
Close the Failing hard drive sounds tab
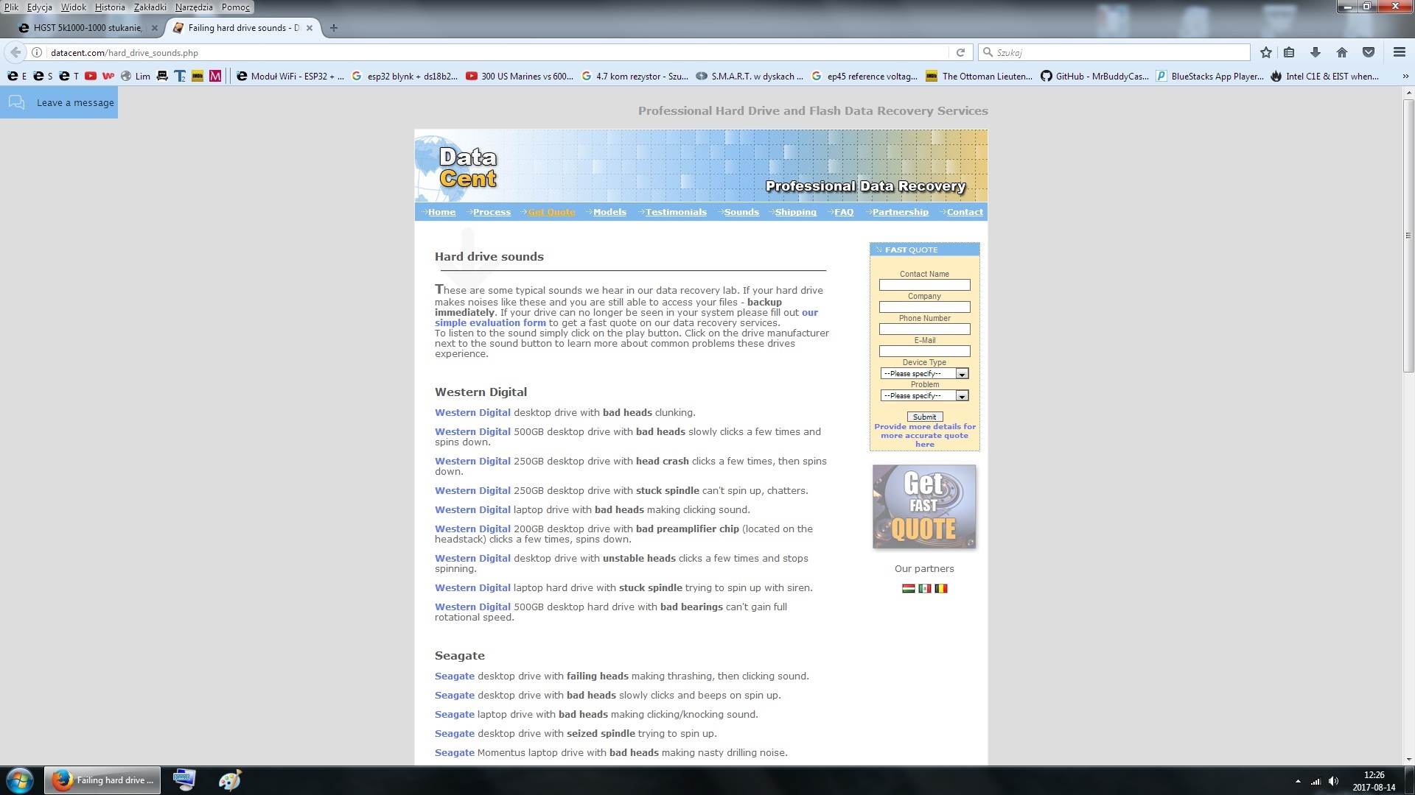(x=310, y=28)
